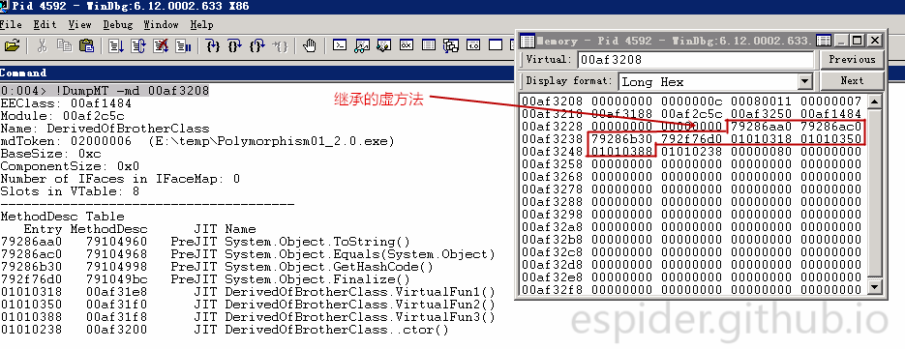The image size is (905, 349).
Task: Click the Restart debugging toolbar icon
Action: pyautogui.click(x=138, y=45)
